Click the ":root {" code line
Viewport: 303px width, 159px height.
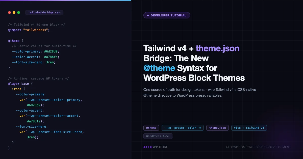point(18,89)
